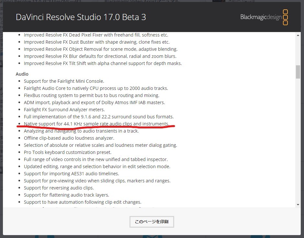The image size is (304, 238).
Task: Click 'Selection of absolute or relative scales' line
Action: pyautogui.click(x=100, y=145)
